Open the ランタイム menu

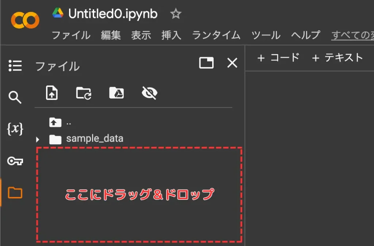pyautogui.click(x=216, y=35)
